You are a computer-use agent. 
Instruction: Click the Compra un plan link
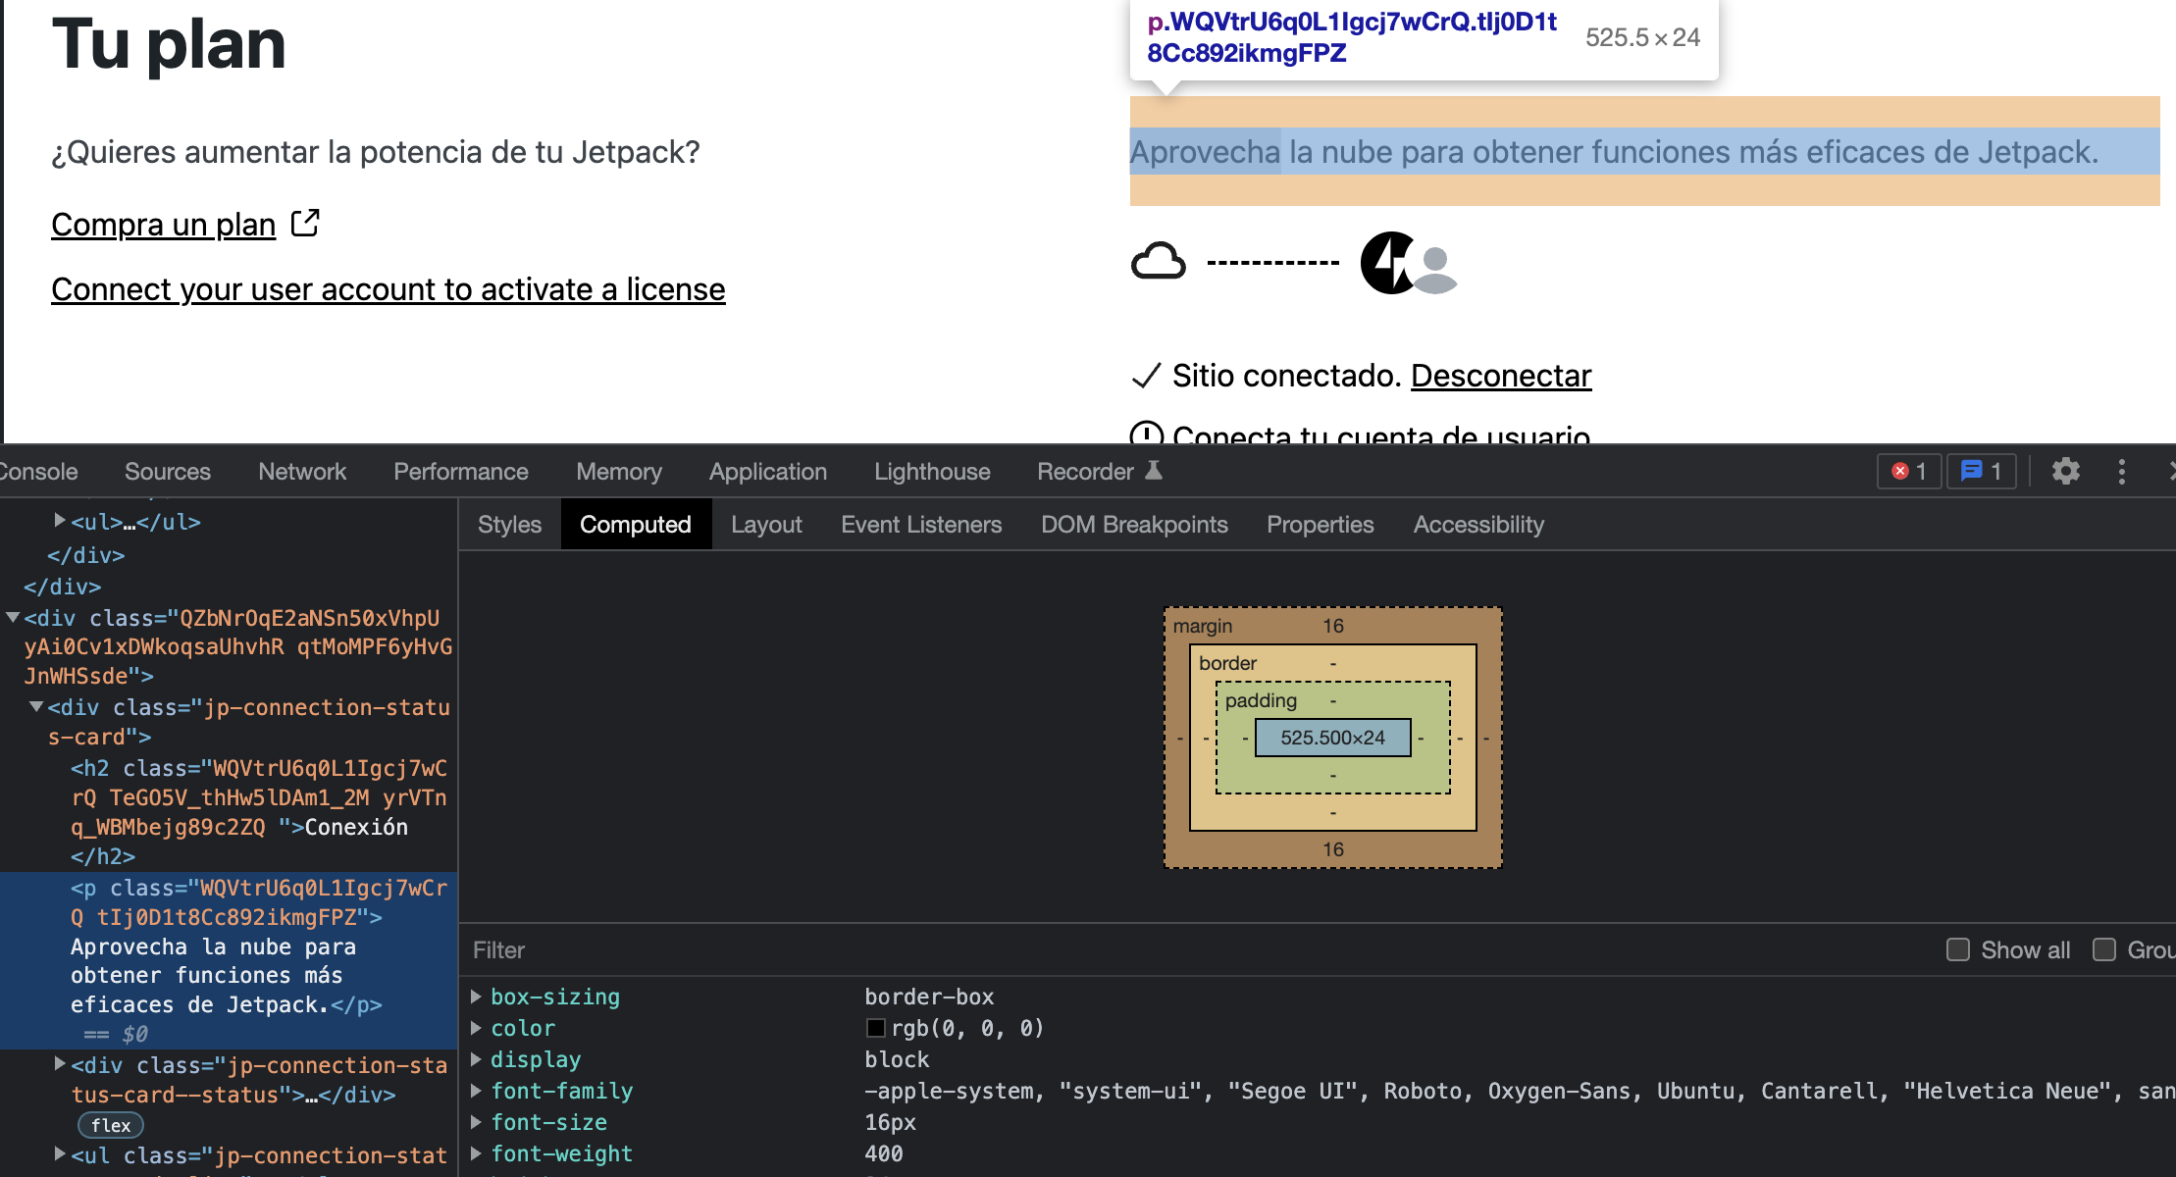pyautogui.click(x=164, y=225)
